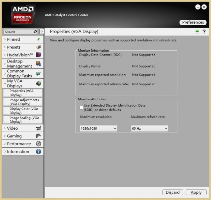
Task: Expand the HydraVision section chevron
Action: pos(5,55)
